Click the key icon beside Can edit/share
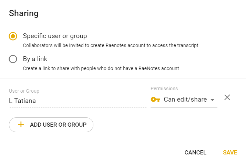Viewport: 246px width, 162px height. [x=155, y=99]
